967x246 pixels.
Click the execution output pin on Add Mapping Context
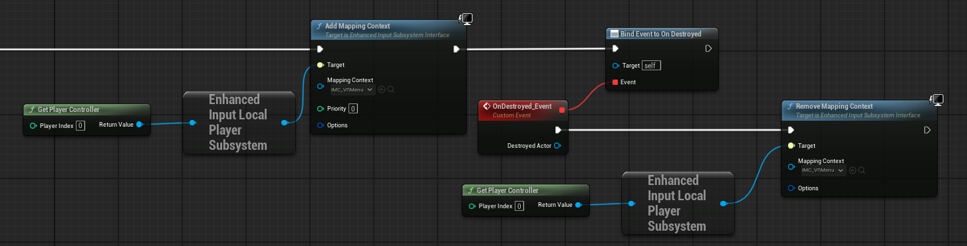point(457,49)
